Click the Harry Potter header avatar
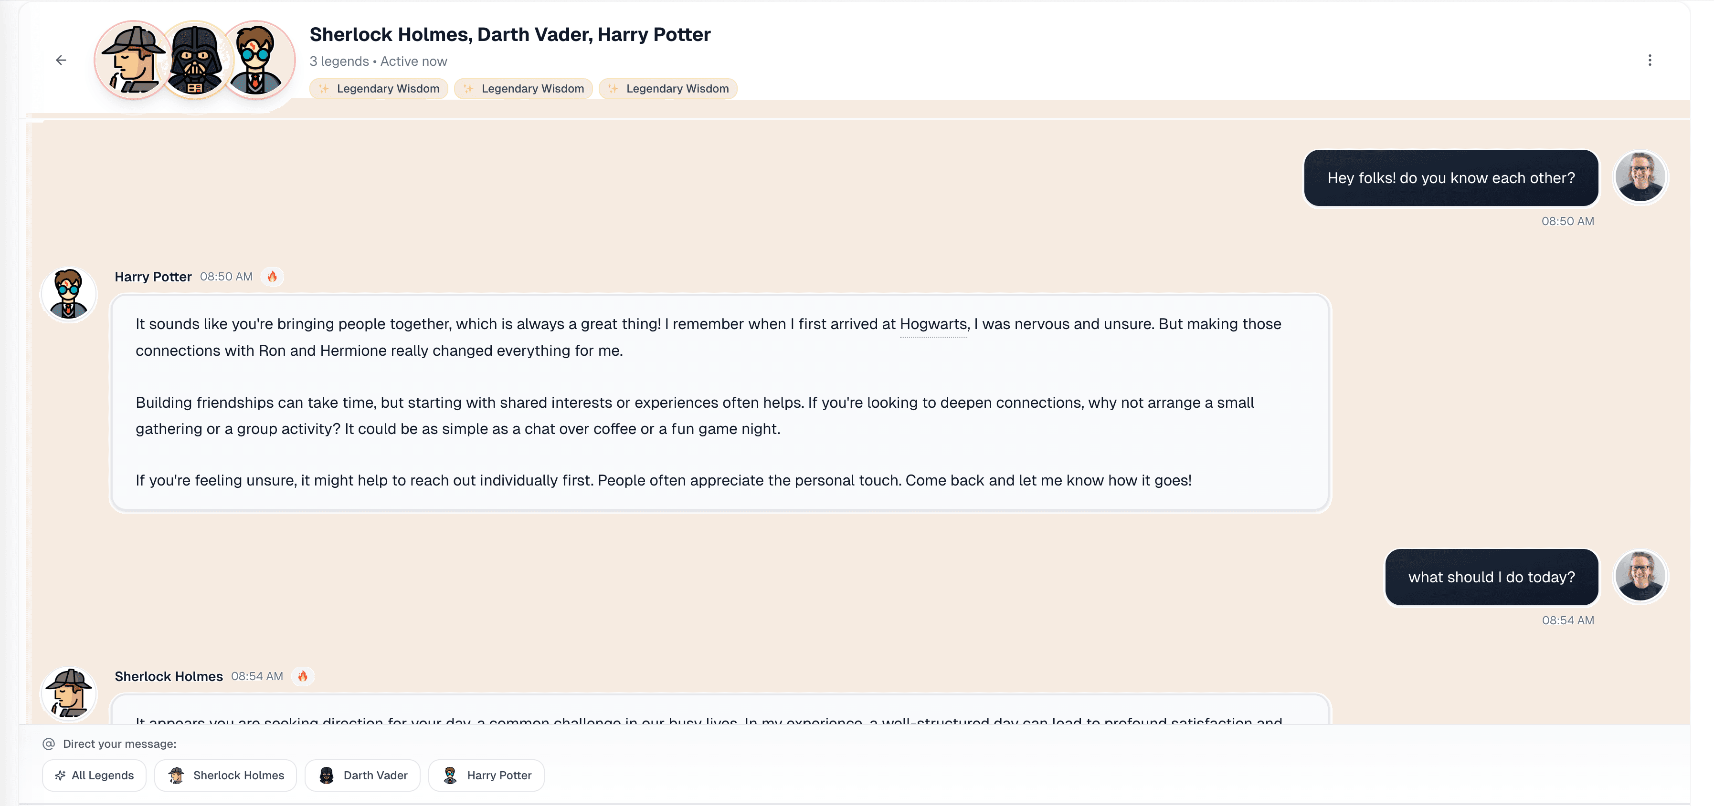This screenshot has height=806, width=1714. point(257,61)
